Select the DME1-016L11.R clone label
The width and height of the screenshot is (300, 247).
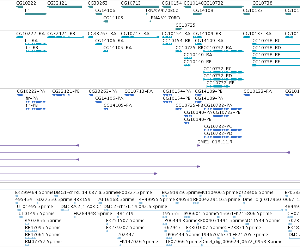point(215,142)
